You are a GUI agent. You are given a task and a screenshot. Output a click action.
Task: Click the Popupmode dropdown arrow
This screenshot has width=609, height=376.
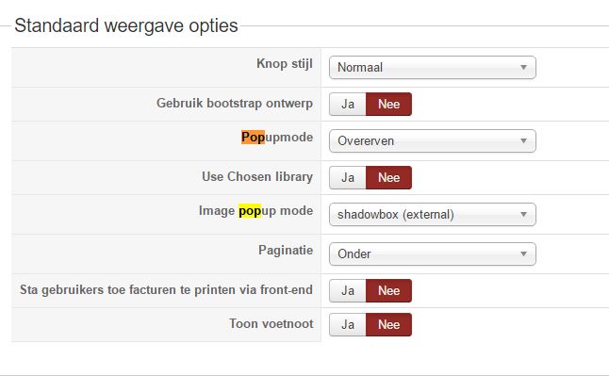523,140
